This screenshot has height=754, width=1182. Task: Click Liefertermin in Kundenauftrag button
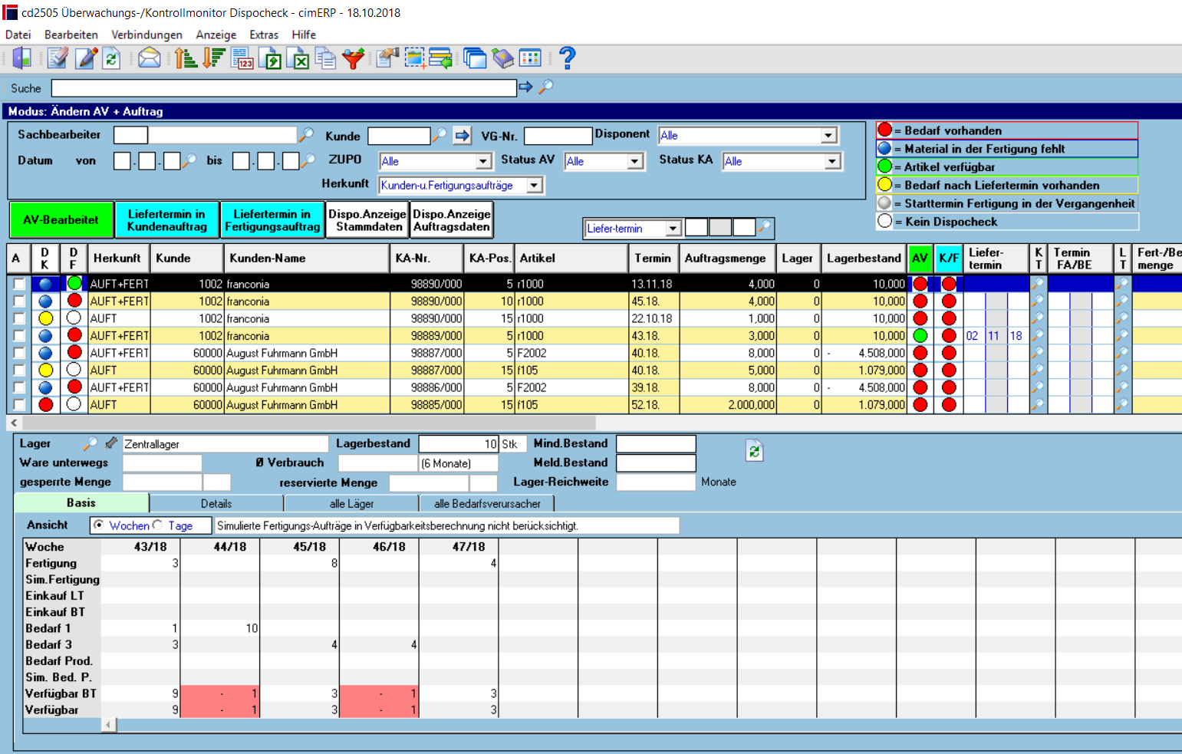click(x=167, y=220)
